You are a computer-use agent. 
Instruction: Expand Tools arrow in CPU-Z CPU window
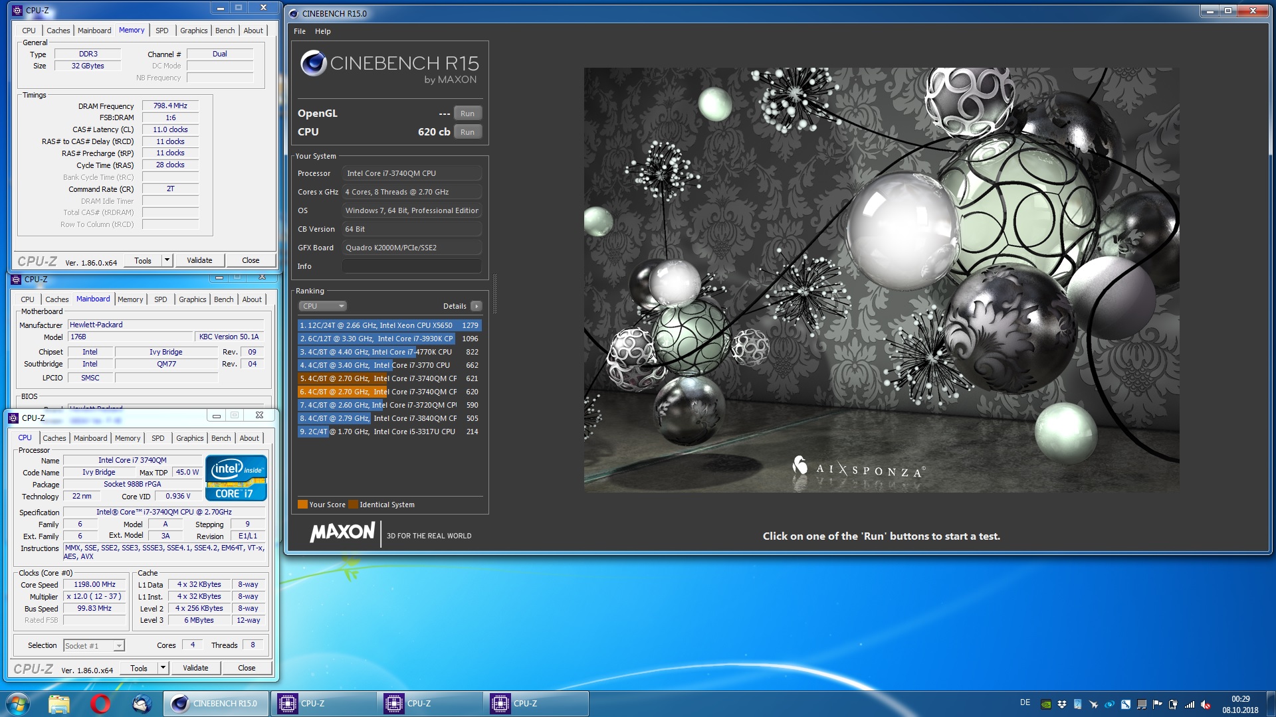163,668
